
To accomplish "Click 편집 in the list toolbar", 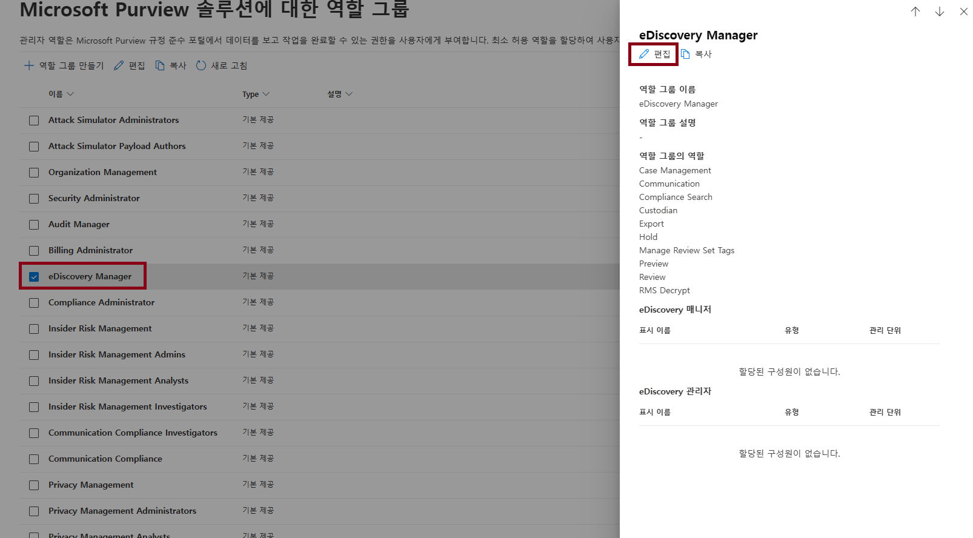I will click(x=129, y=65).
